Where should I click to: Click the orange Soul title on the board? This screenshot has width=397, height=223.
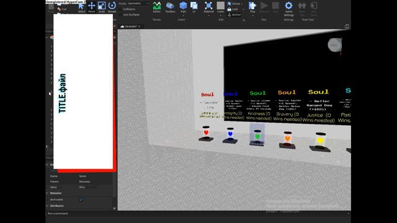click(x=287, y=92)
